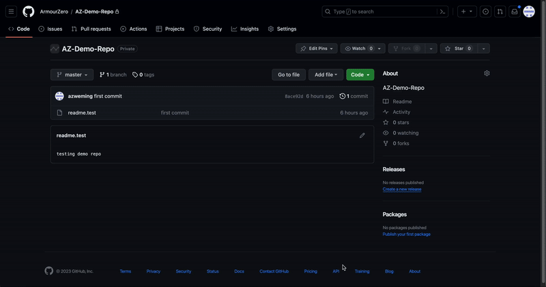Open the footer Terms link
546x287 pixels.
click(126, 271)
